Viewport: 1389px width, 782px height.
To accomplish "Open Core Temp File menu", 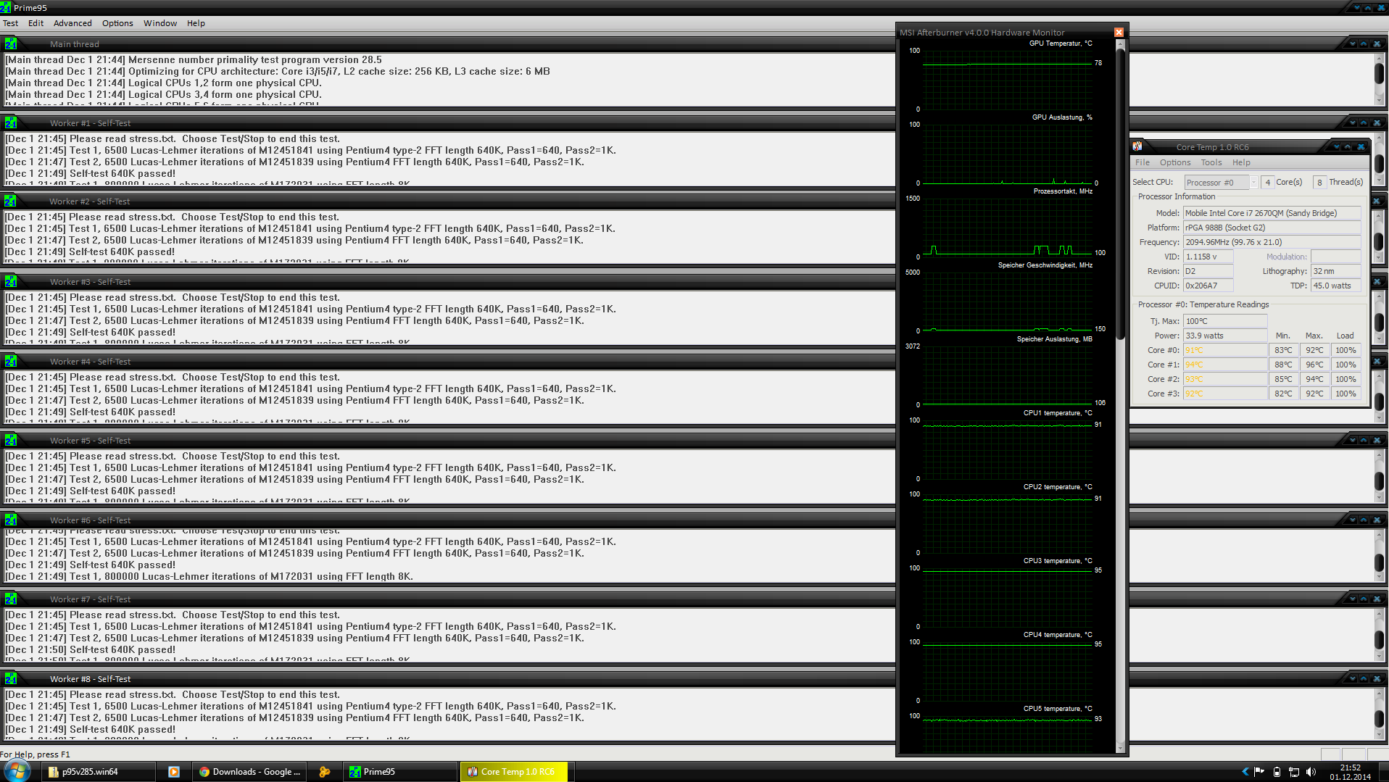I will pyautogui.click(x=1143, y=162).
